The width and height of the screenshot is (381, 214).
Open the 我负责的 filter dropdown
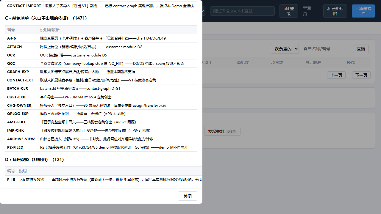click(x=285, y=49)
